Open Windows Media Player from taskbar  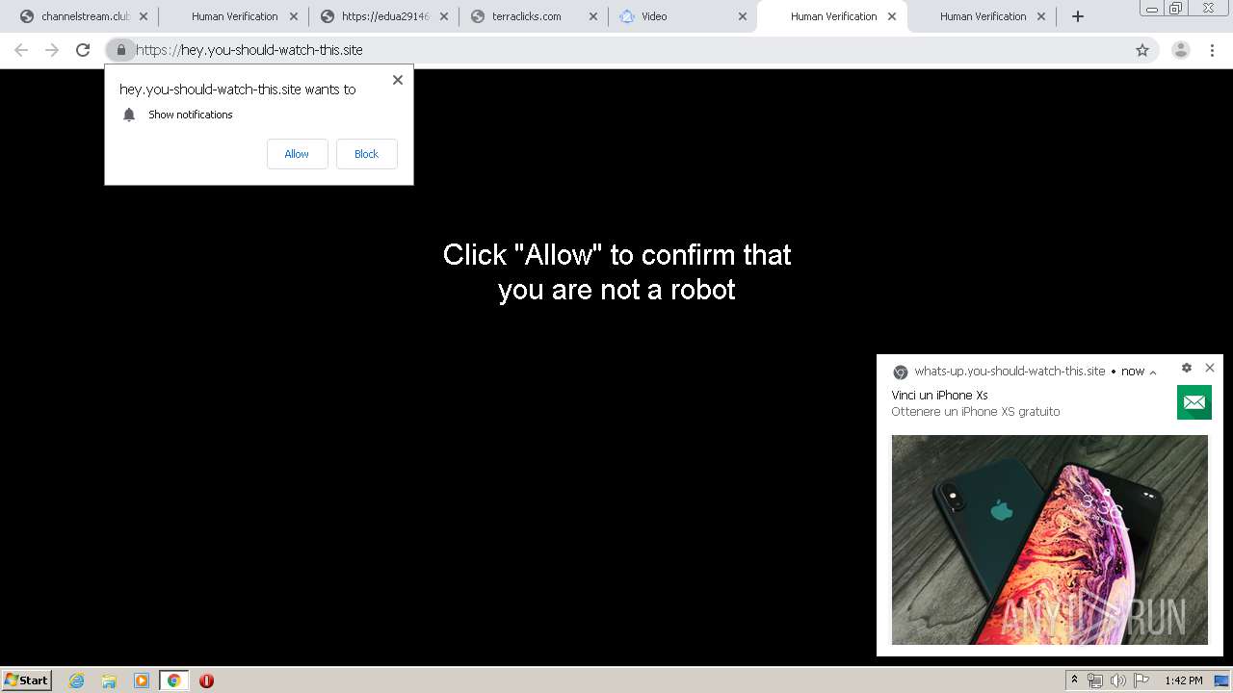pos(142,680)
